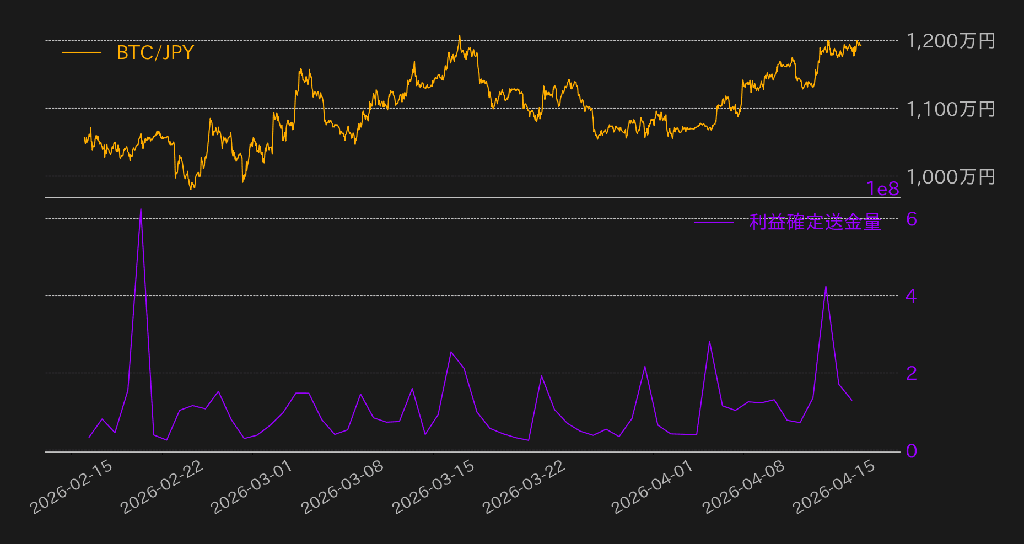This screenshot has width=1024, height=544.
Task: Click the purple 6 tick on volume axis
Action: click(912, 219)
